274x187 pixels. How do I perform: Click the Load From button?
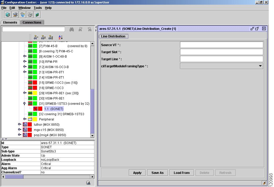pyautogui.click(x=182, y=173)
